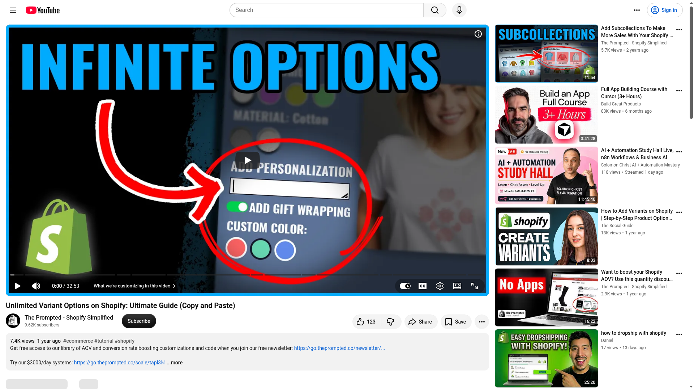Click the '7.4K views' text
Image resolution: width=694 pixels, height=390 pixels.
tap(22, 341)
